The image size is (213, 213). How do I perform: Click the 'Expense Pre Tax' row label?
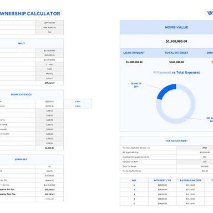(x=7, y=190)
